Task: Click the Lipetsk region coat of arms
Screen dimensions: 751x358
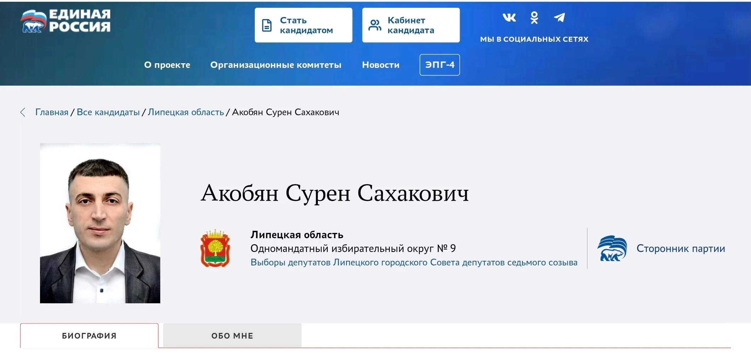Action: pos(215,248)
